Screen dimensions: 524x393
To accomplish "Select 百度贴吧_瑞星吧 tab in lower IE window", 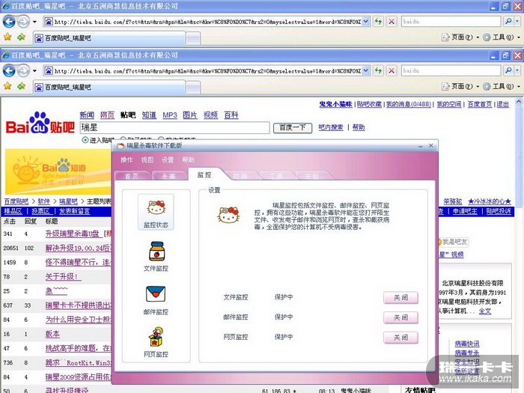I will point(109,88).
